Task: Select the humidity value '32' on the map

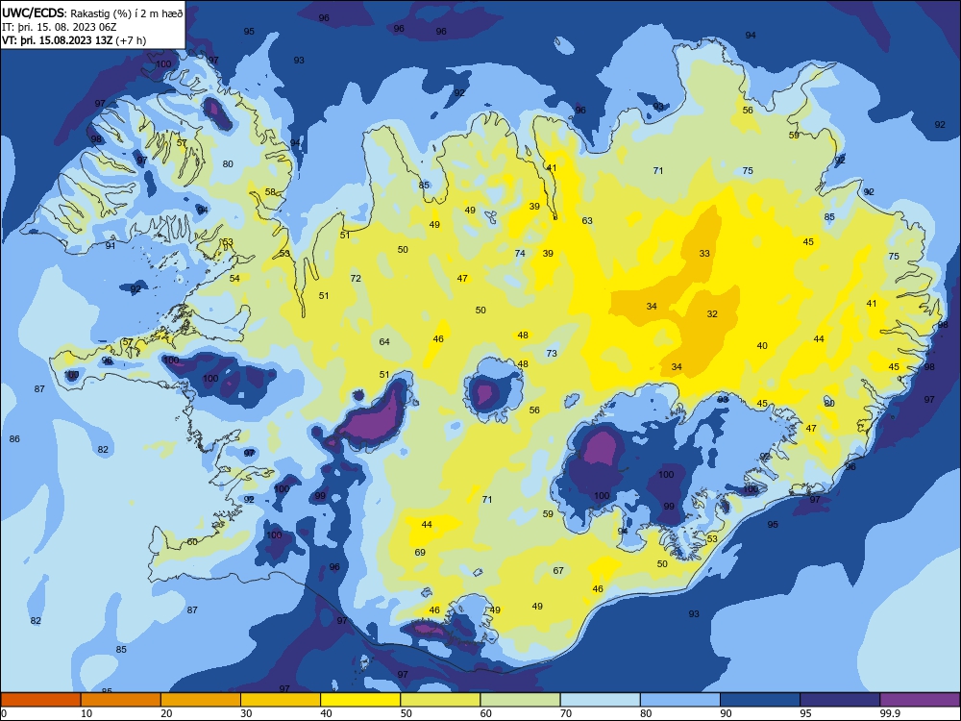Action: click(x=711, y=314)
